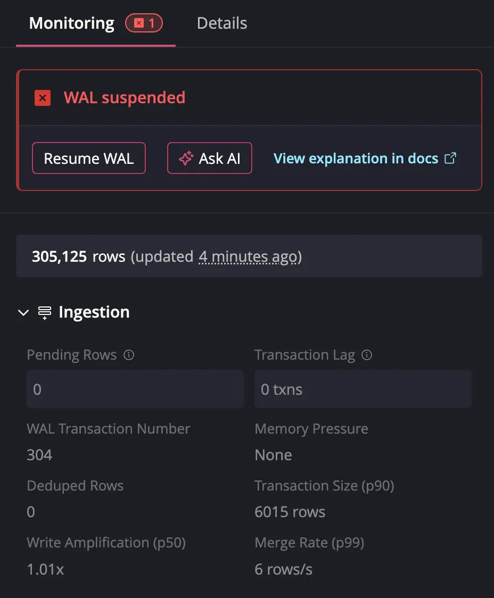Click the Ingestion section heading
This screenshot has height=598, width=494.
point(94,312)
